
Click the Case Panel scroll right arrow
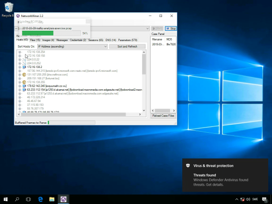click(x=174, y=110)
